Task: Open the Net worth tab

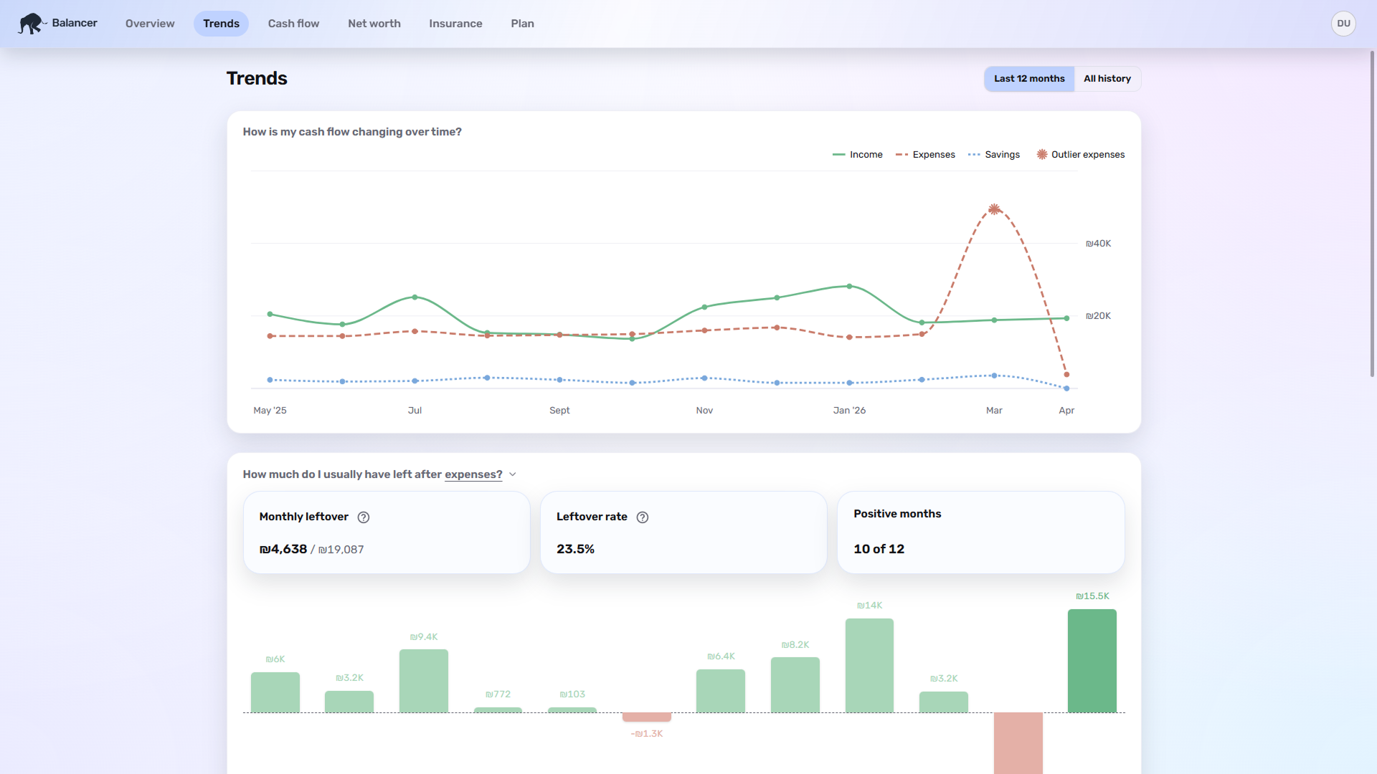Action: point(374,24)
